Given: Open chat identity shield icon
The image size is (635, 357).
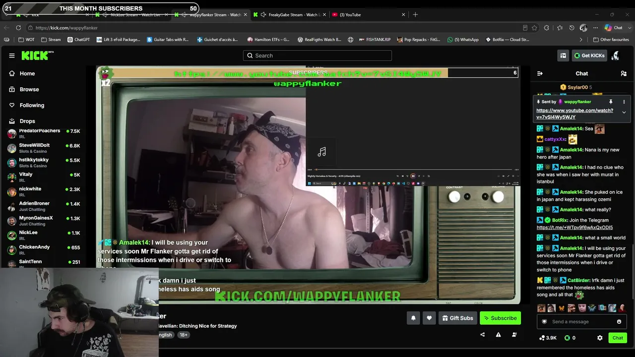Looking at the screenshot, I should (544, 322).
